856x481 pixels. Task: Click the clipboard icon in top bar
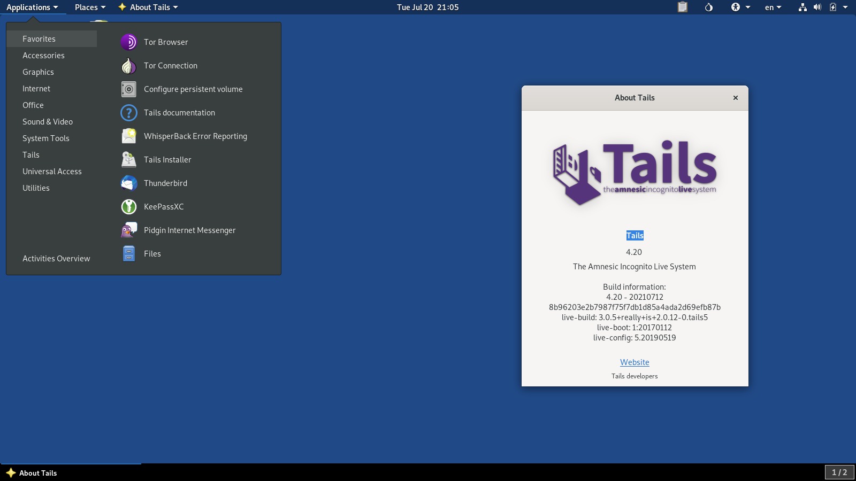point(682,7)
